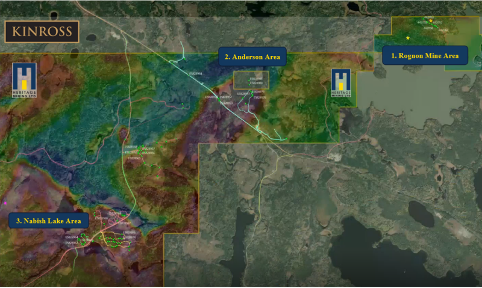Click the yellow looped trail at Nabish Lake
This screenshot has width=482, height=288.
pyautogui.click(x=115, y=239)
